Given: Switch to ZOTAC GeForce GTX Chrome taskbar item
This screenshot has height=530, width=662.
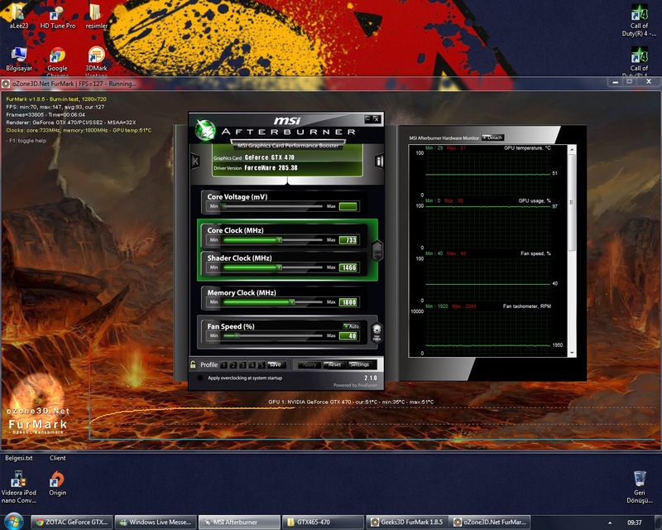Looking at the screenshot, I should 72,522.
